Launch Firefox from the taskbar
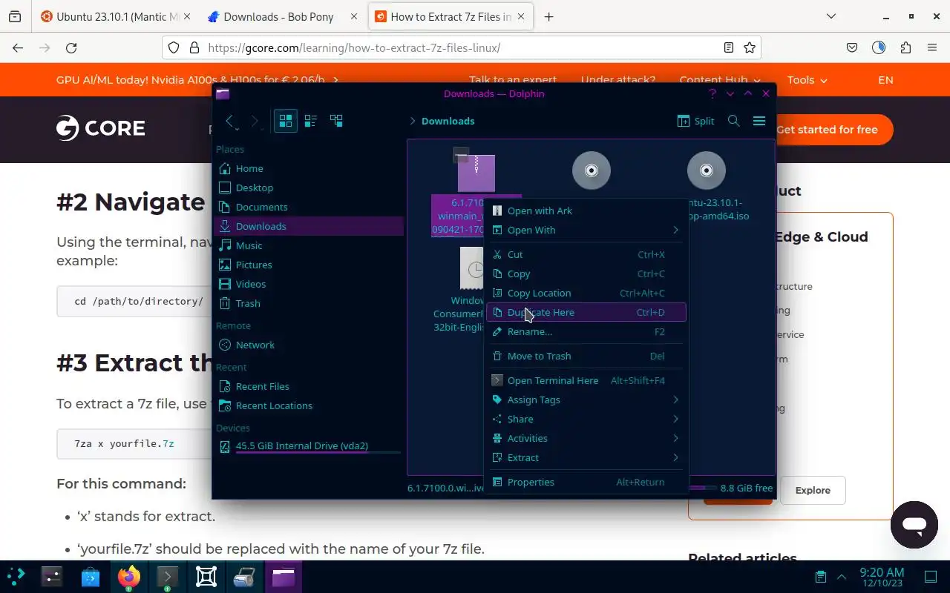The image size is (950, 593). pyautogui.click(x=129, y=577)
